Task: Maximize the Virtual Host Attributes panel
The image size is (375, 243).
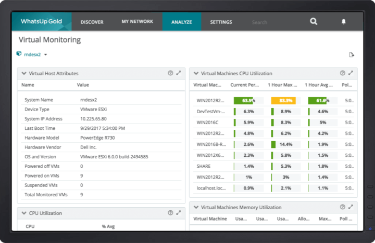Action: point(179,73)
